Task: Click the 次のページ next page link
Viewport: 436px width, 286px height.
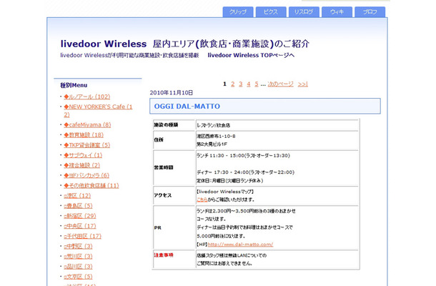Action: (280, 84)
